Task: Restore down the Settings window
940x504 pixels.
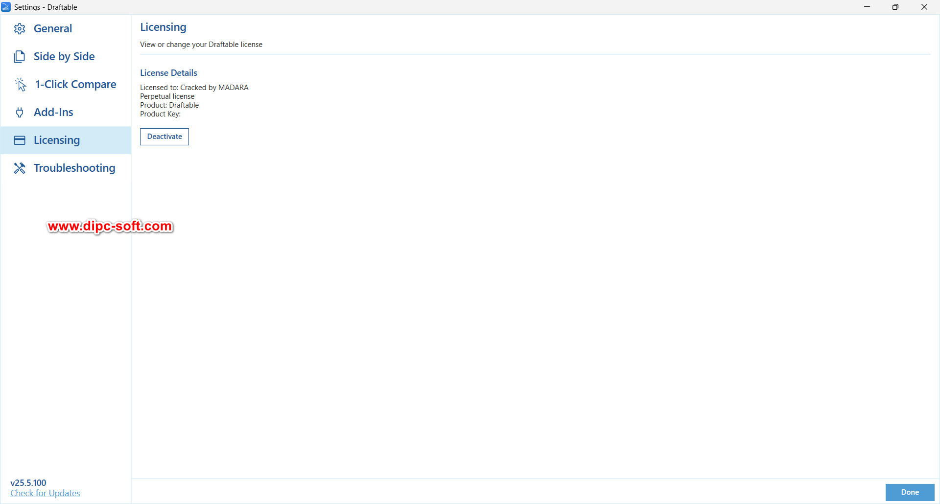Action: tap(895, 7)
